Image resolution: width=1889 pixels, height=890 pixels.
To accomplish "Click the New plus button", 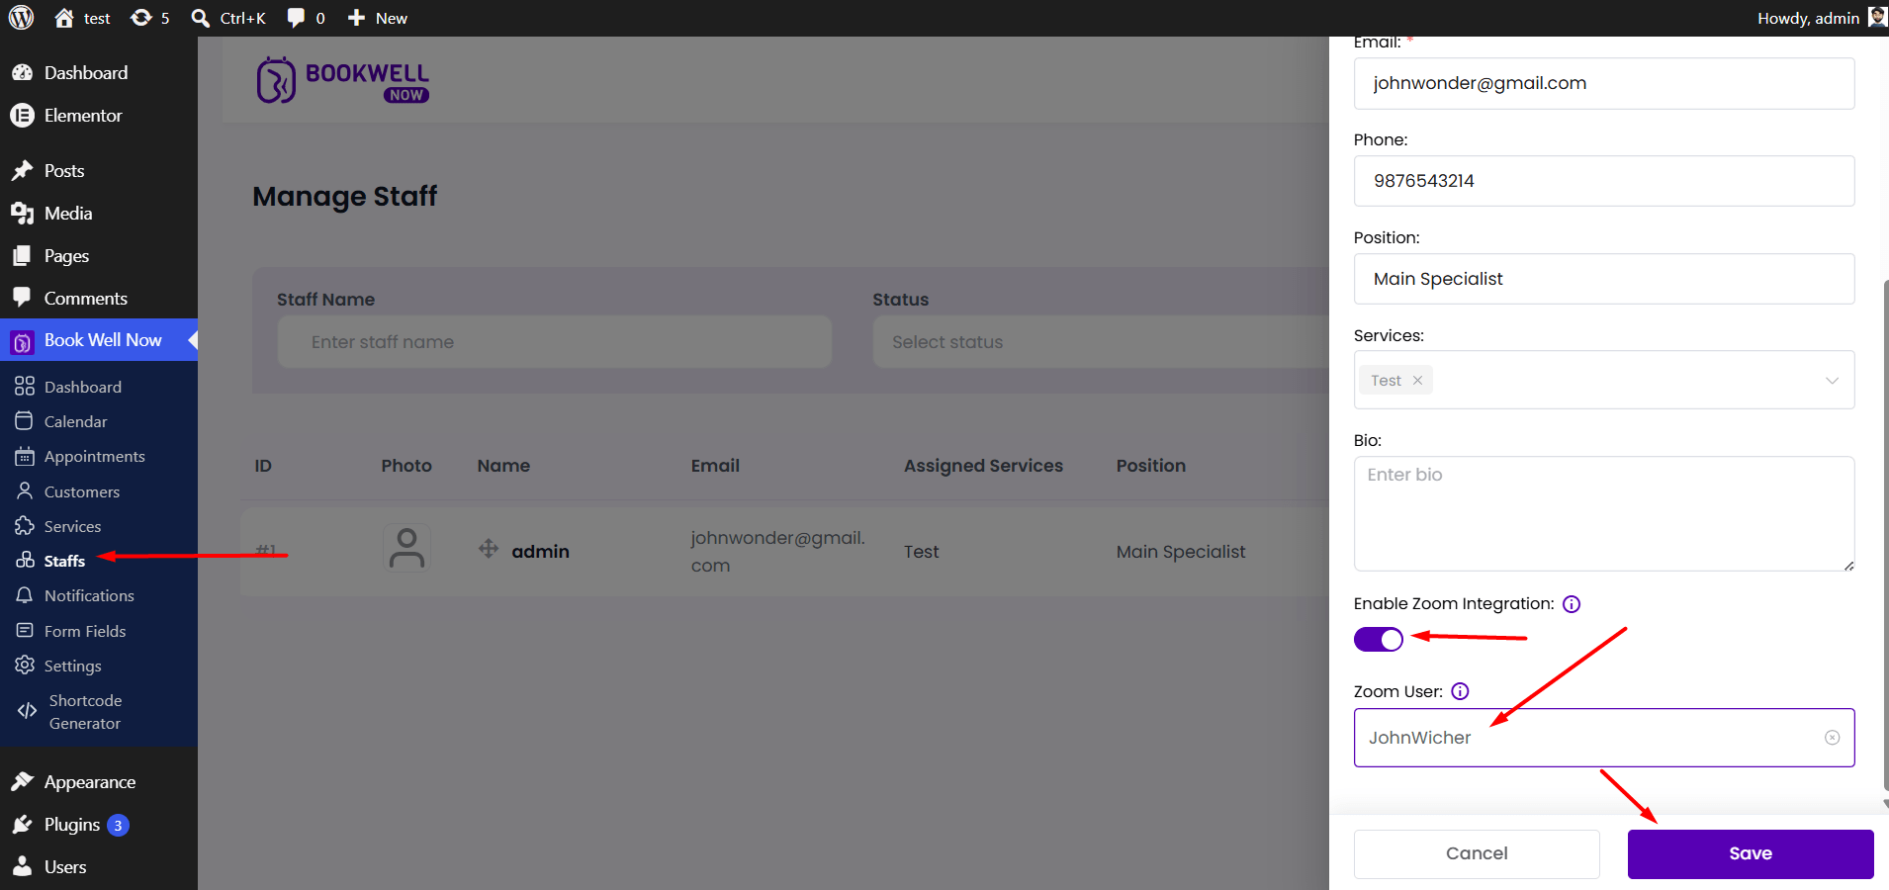I will pyautogui.click(x=377, y=18).
